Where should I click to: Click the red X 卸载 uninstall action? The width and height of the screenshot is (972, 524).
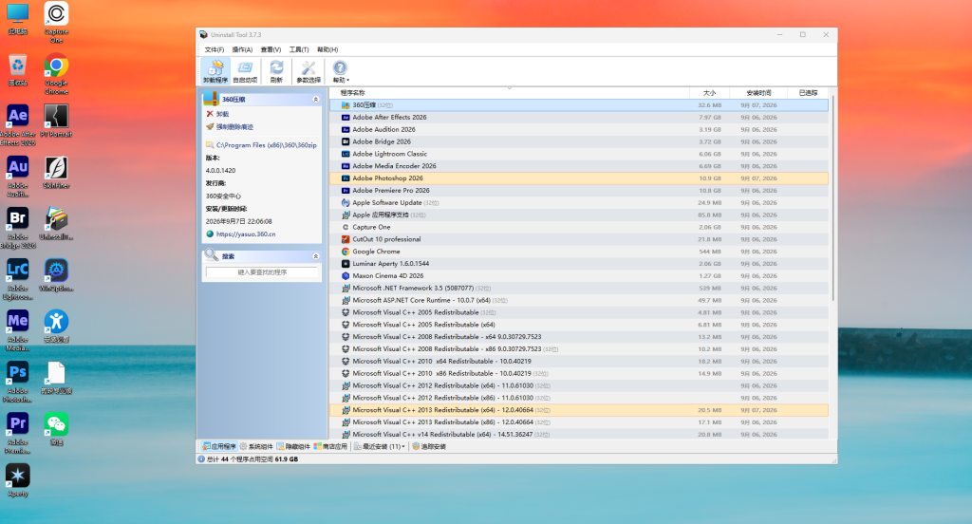[217, 114]
